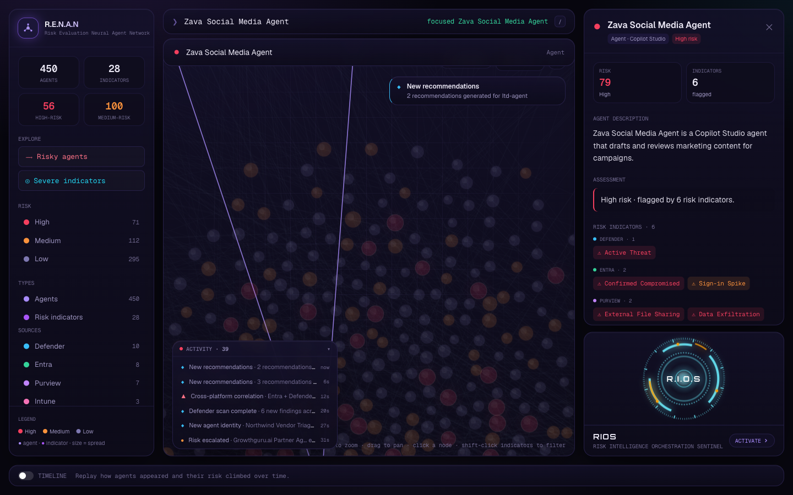Focus the Zava Social Media Agent search field
The height and width of the screenshot is (495, 793).
coord(303,22)
